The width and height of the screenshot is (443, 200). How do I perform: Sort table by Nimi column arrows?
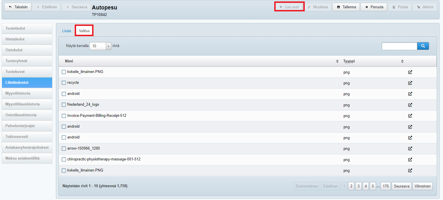coord(337,61)
